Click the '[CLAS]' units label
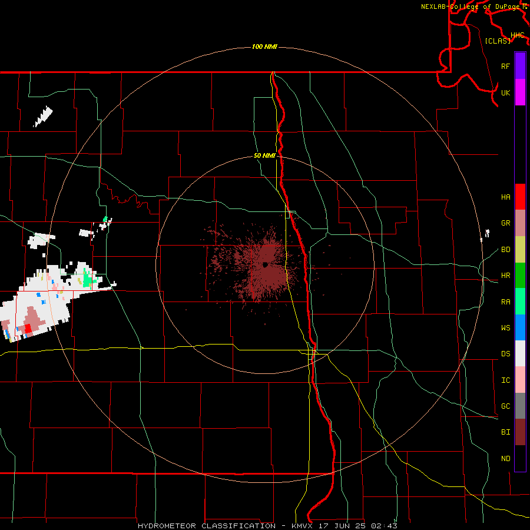The image size is (530, 530). point(498,41)
